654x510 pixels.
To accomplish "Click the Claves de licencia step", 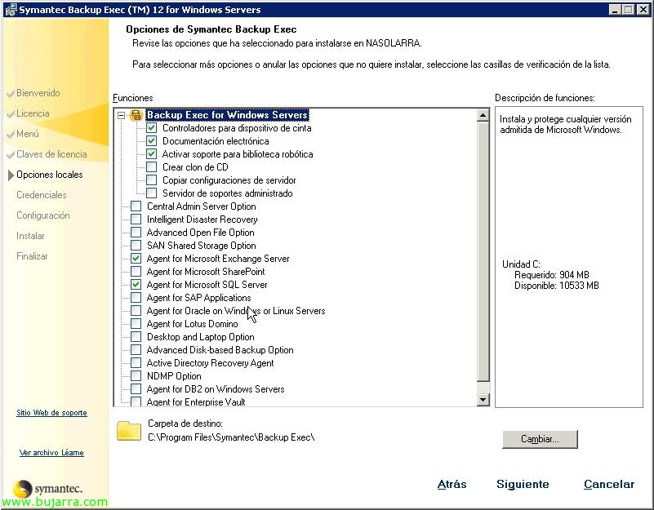I will (x=51, y=154).
